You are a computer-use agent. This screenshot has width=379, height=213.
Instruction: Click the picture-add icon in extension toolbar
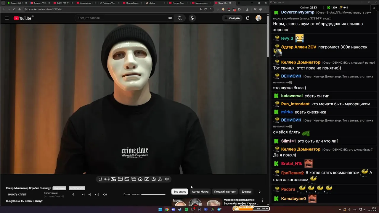point(147,179)
